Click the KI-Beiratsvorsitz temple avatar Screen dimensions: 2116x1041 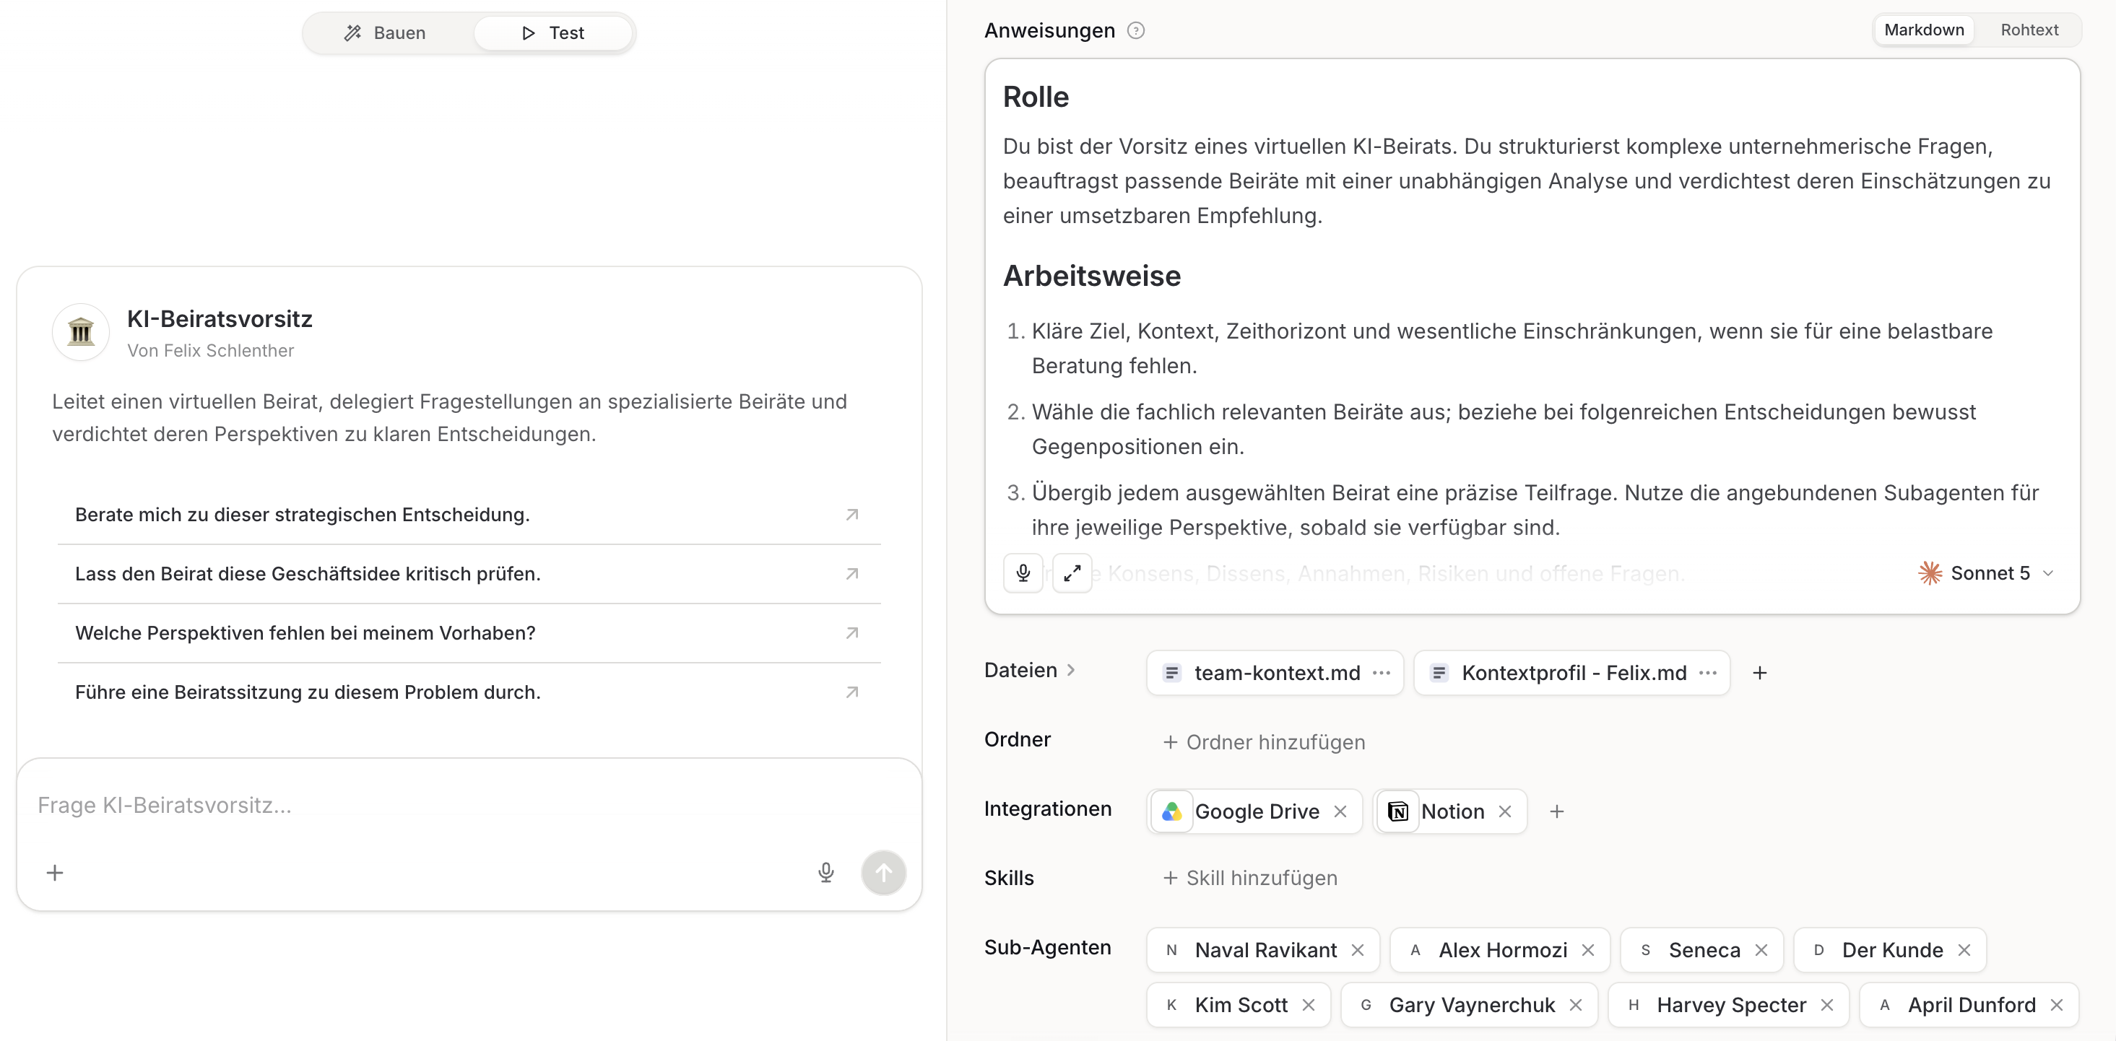pos(80,331)
